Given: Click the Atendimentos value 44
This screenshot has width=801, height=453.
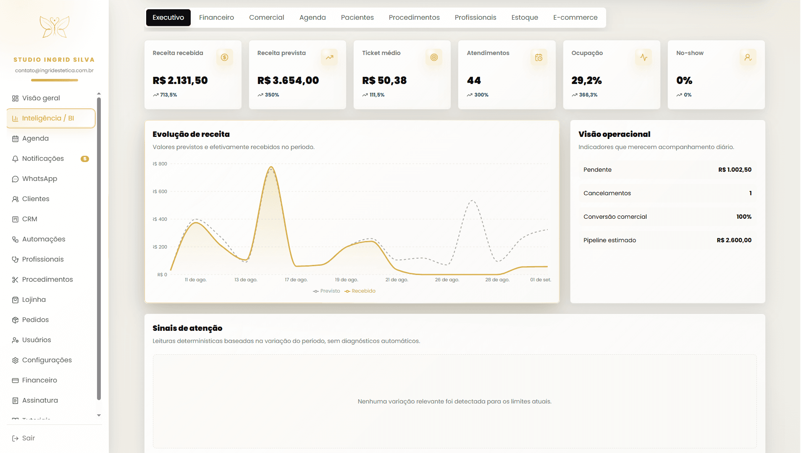Looking at the screenshot, I should 474,81.
